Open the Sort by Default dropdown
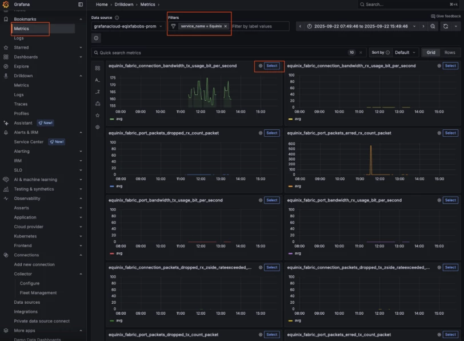The image size is (464, 341). [405, 53]
